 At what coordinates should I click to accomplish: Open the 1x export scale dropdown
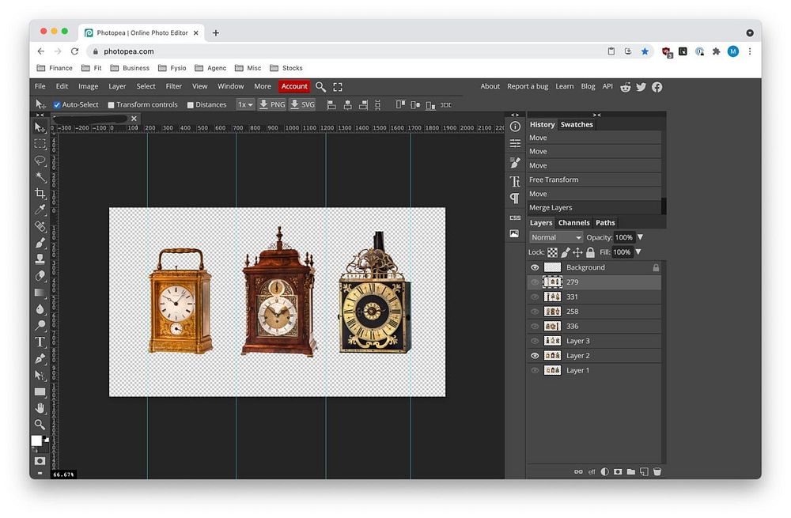click(x=245, y=104)
